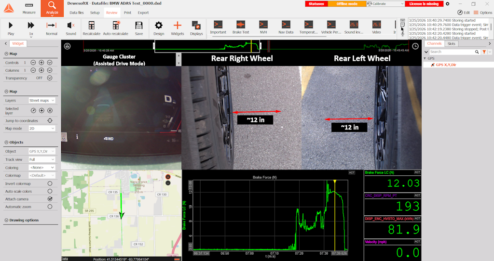Select the GPS X,Y,Dir channel

445,65
